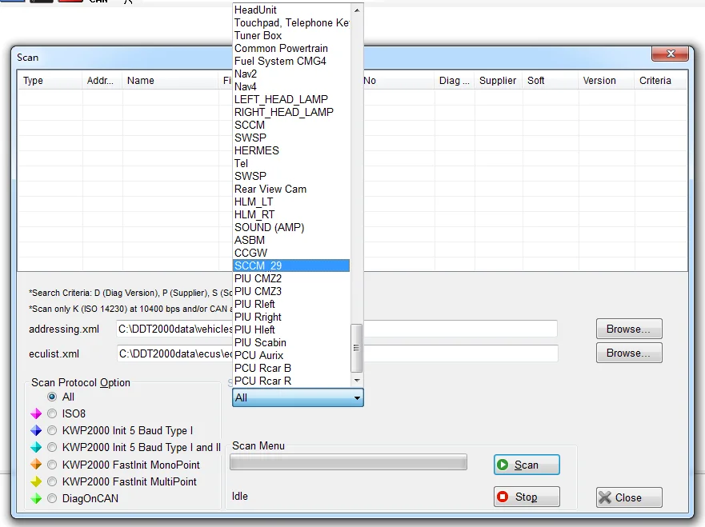Image resolution: width=705 pixels, height=527 pixels.
Task: Close the Scan dialog with the Close button
Action: 629,497
